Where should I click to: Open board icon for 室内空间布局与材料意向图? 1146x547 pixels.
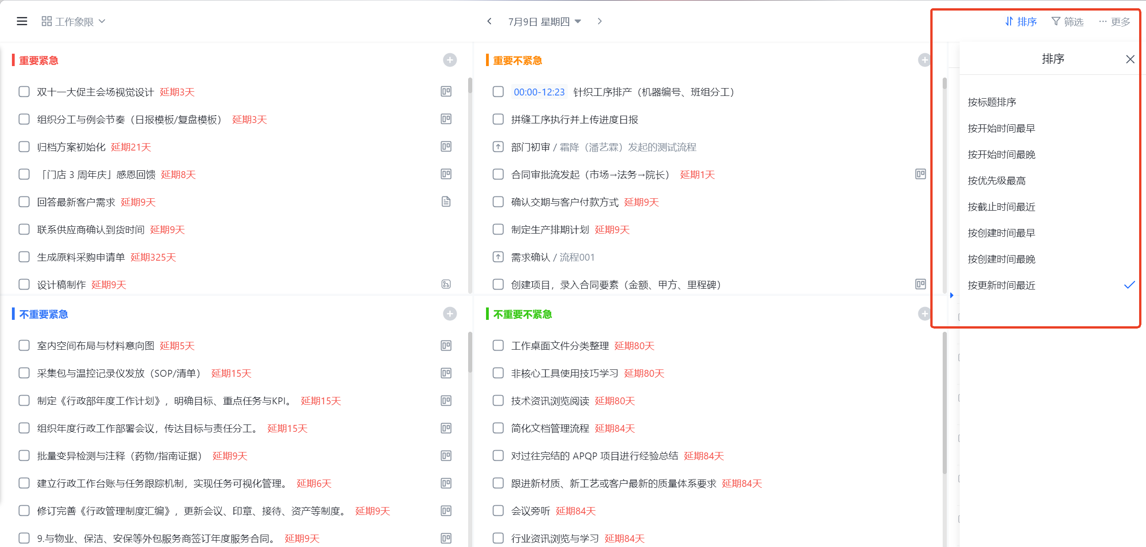446,346
